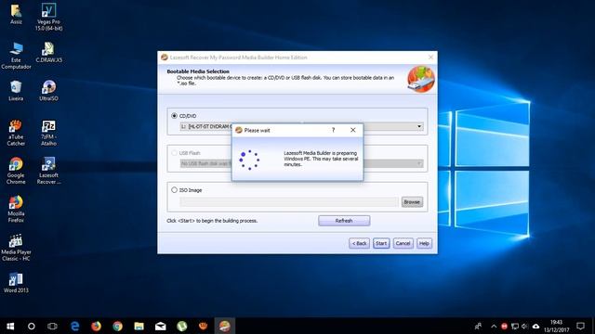Expand the CD/DVD drive dropdown

[419, 126]
